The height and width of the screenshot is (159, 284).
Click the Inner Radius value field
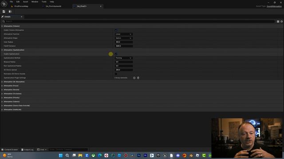pos(124,42)
